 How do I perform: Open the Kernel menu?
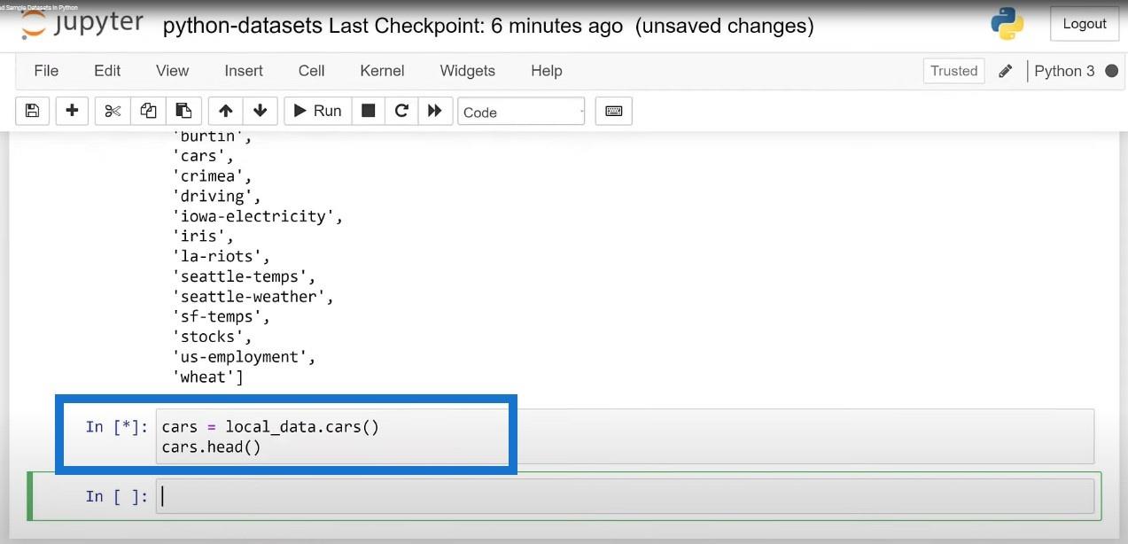pos(382,71)
